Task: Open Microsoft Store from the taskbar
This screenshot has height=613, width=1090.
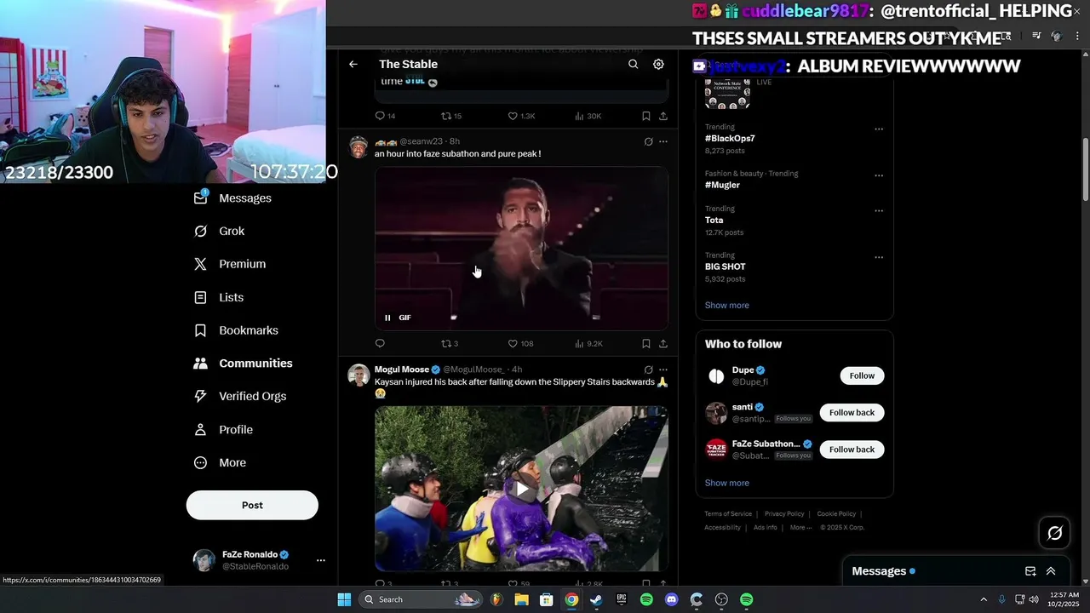Action: pos(547,599)
